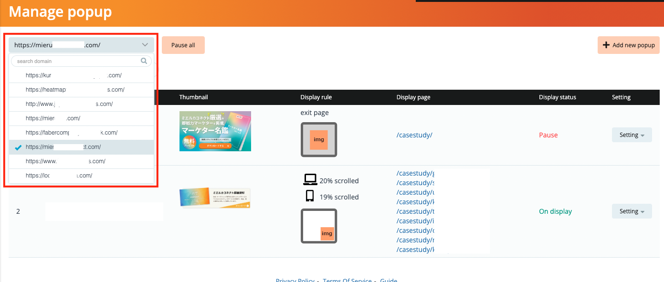Open the Setting dropdown for the On display popup
The width and height of the screenshot is (664, 282).
pos(632,211)
